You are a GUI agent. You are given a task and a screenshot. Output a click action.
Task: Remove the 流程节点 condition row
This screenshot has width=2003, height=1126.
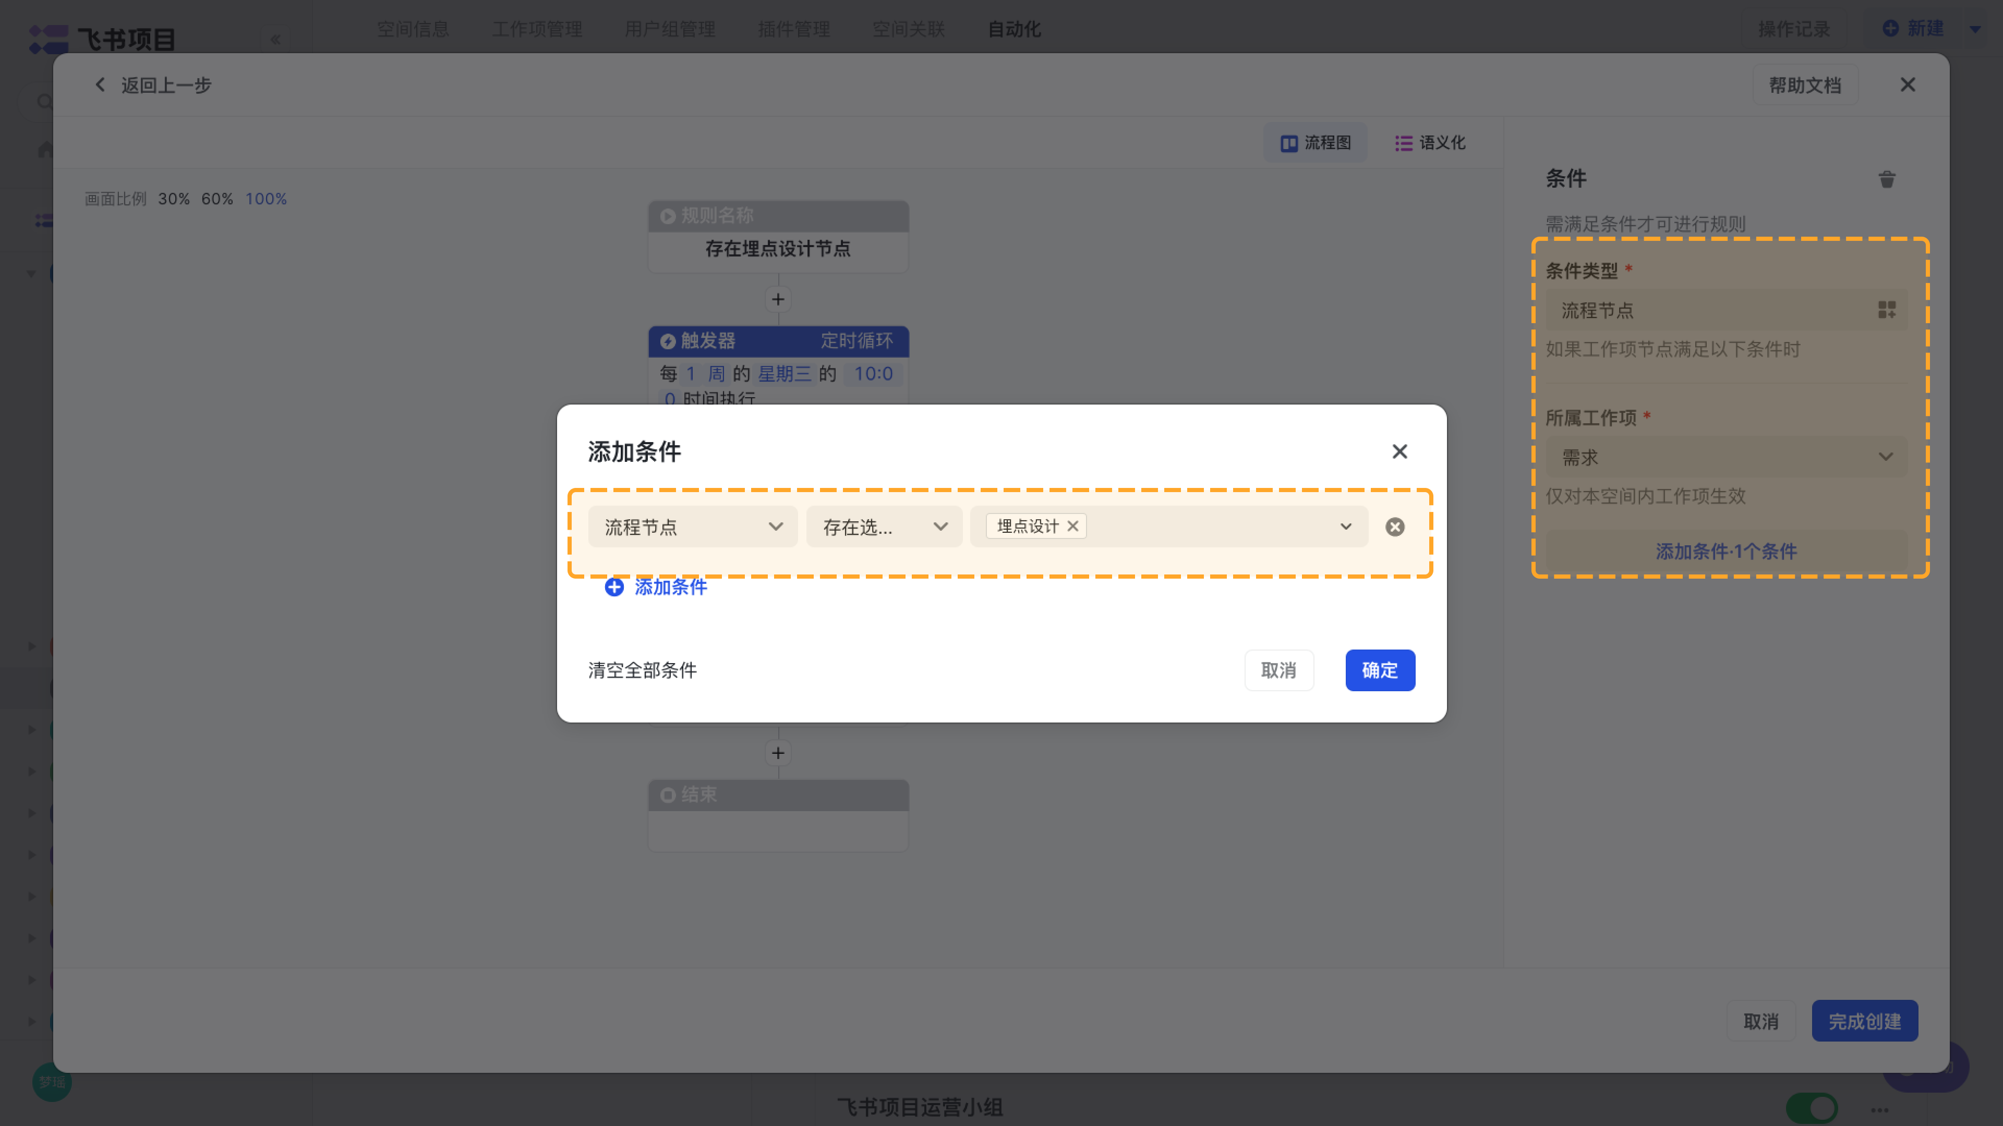pyautogui.click(x=1395, y=527)
